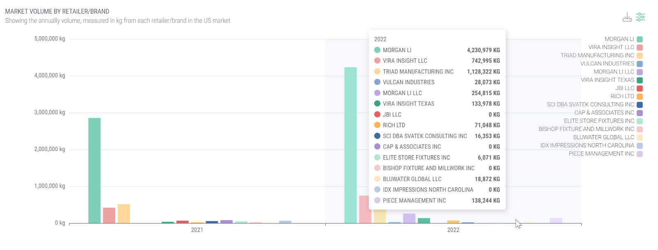Toggle VIRA INSIGHT TEXAS legend swatch
The width and height of the screenshot is (658, 250).
(x=639, y=80)
